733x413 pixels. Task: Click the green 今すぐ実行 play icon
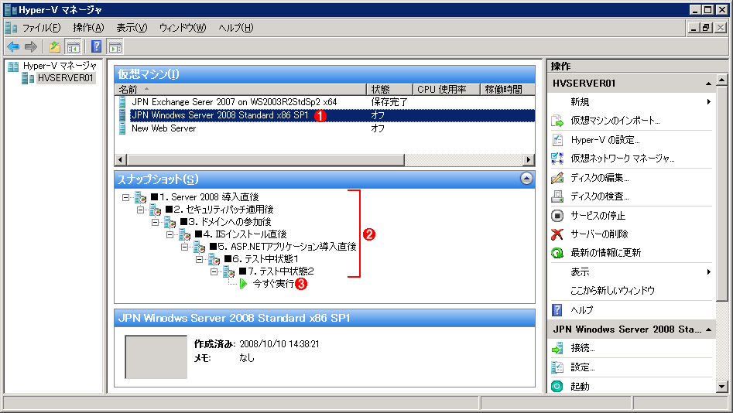(243, 284)
